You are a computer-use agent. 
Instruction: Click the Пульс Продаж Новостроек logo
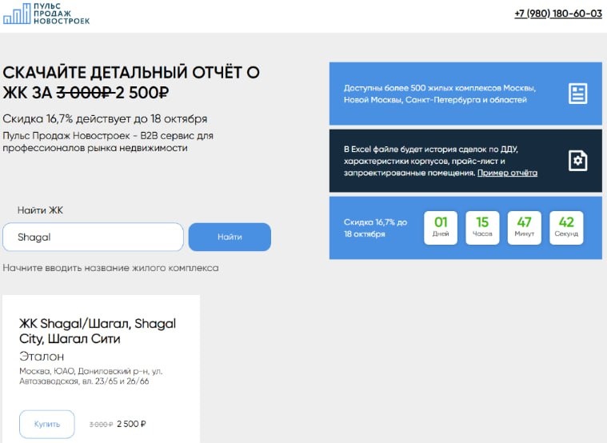pyautogui.click(x=46, y=14)
